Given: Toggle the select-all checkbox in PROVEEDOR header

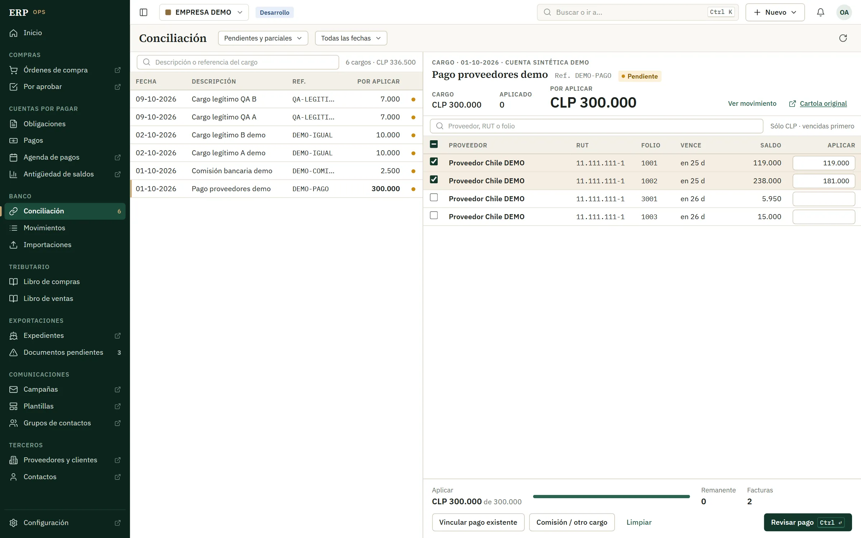Looking at the screenshot, I should pyautogui.click(x=434, y=144).
